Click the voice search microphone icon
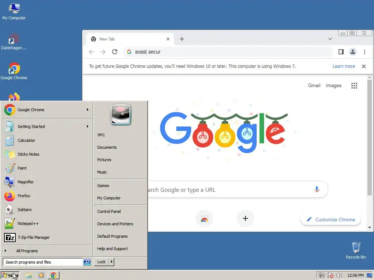The width and height of the screenshot is (374, 280). click(x=317, y=190)
